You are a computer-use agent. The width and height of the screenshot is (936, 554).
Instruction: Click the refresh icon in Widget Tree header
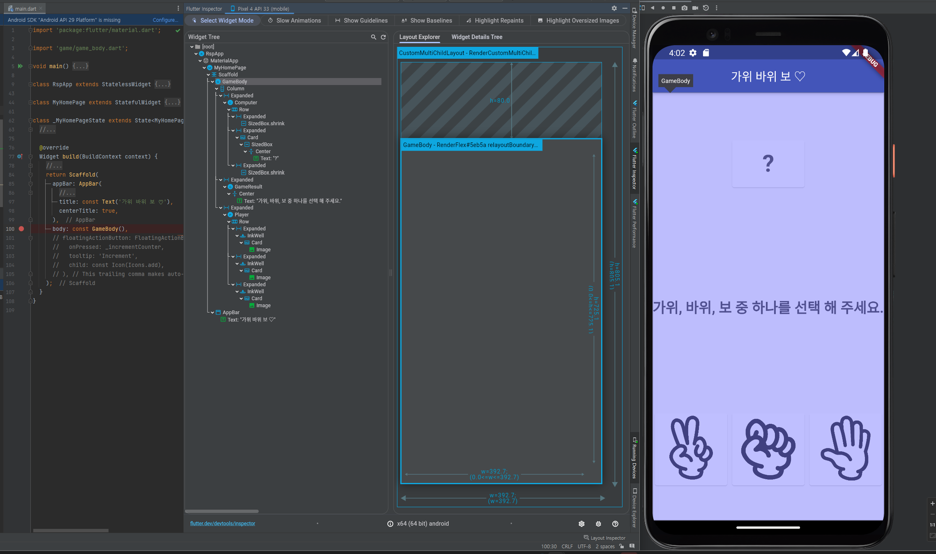[x=383, y=37]
